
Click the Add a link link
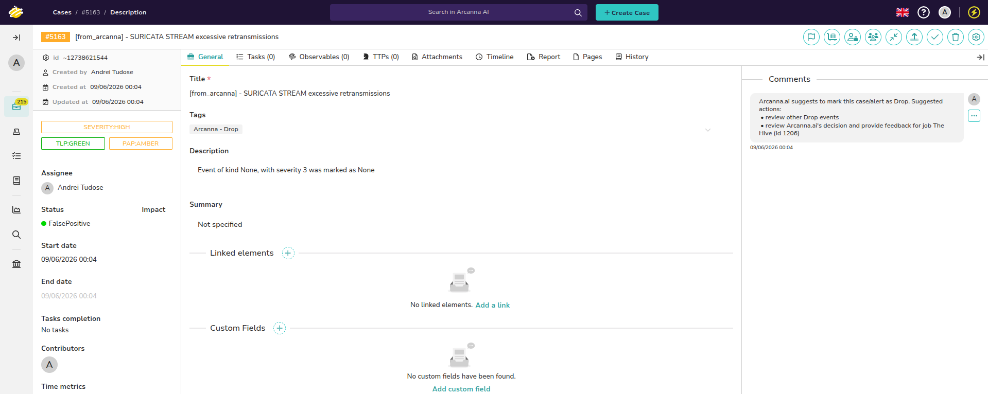pos(493,305)
